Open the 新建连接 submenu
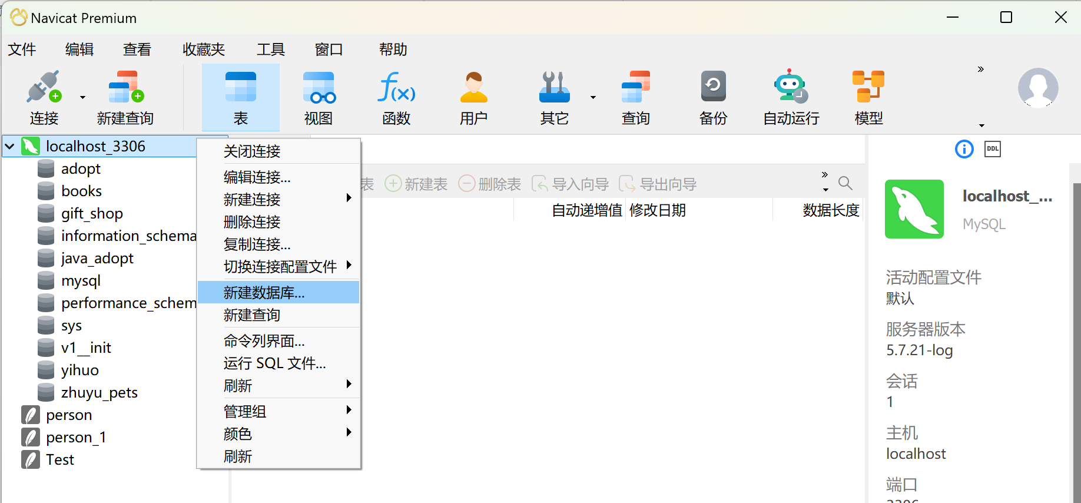The width and height of the screenshot is (1081, 503). coord(278,200)
